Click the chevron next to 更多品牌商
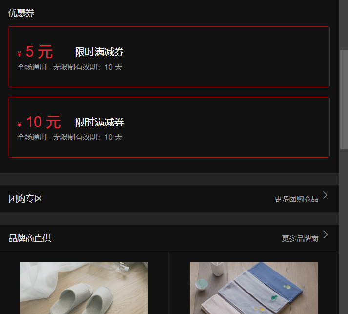The image size is (348, 314). (x=325, y=235)
